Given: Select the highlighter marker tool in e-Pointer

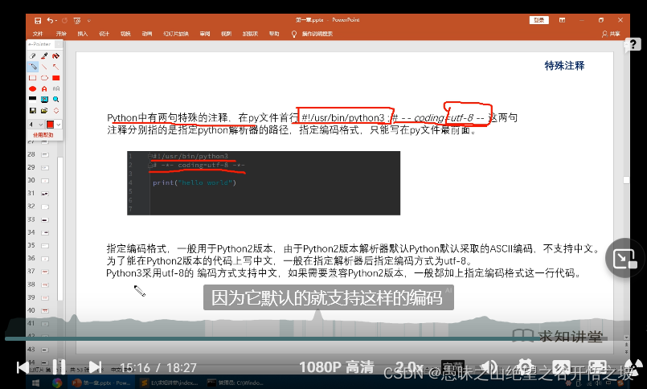Looking at the screenshot, I should 44,55.
